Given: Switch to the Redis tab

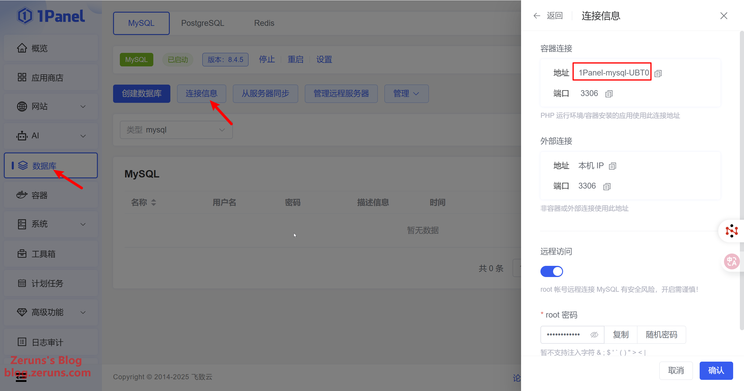Looking at the screenshot, I should click(264, 23).
